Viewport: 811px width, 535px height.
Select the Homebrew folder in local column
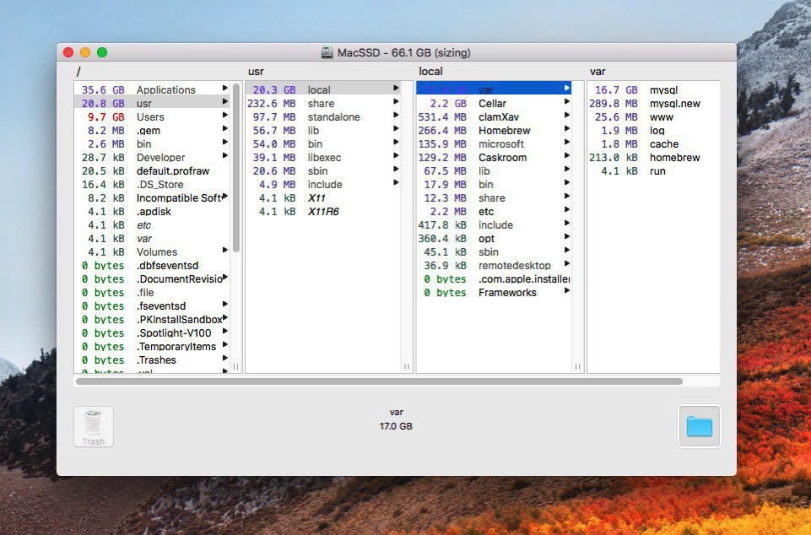(x=502, y=130)
